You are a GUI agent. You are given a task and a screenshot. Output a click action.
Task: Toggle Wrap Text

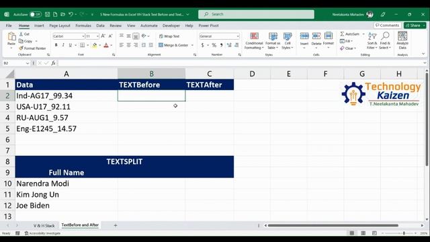click(169, 36)
